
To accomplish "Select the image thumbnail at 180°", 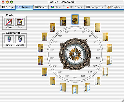I will pos(75,89).
